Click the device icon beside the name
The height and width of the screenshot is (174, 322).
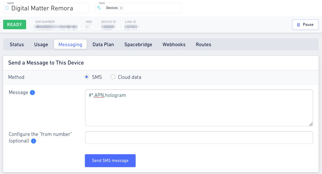(7, 8)
